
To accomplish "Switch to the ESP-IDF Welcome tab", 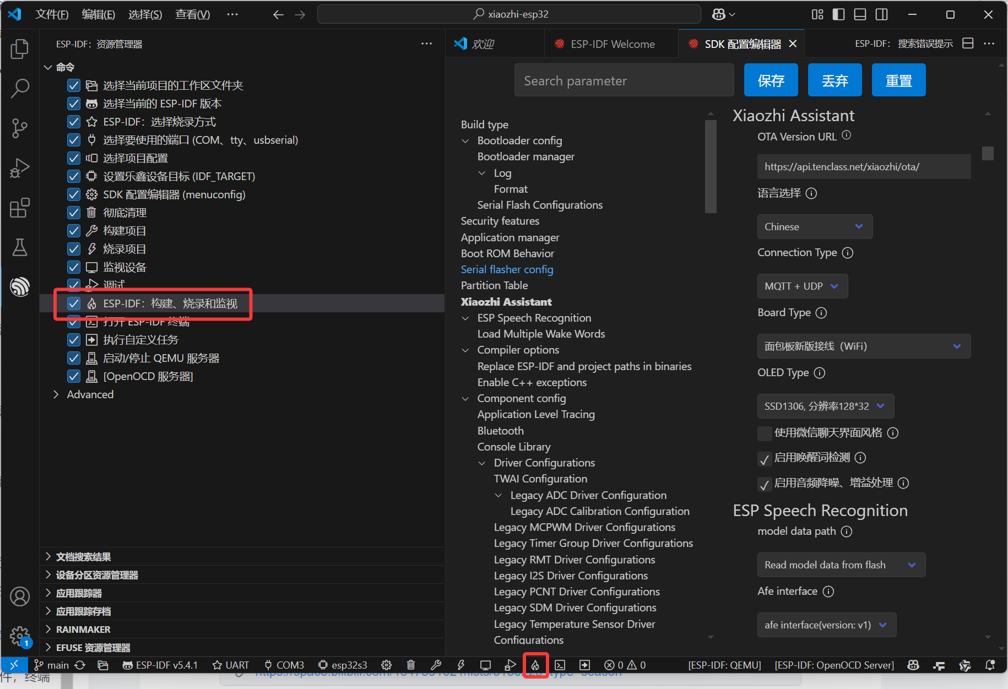I will (x=612, y=44).
